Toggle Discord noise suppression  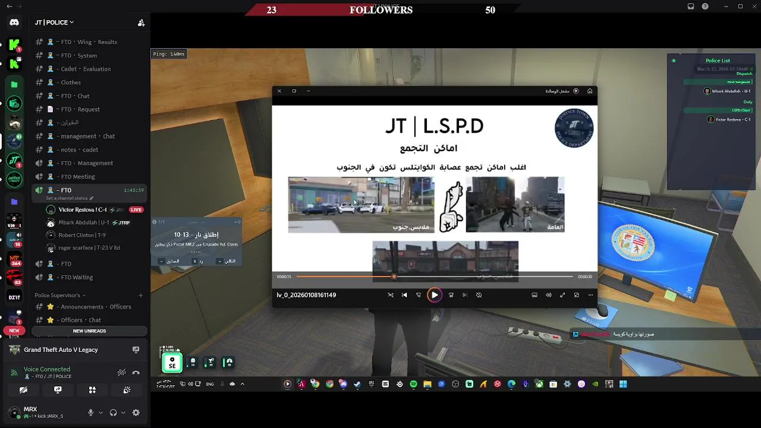click(122, 373)
